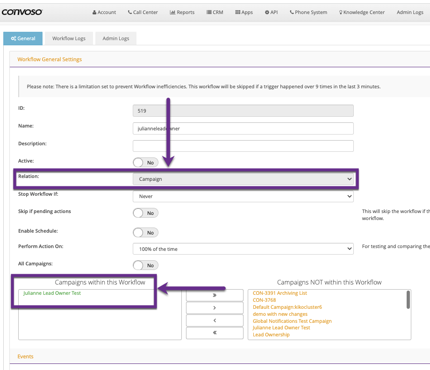
Task: Expand the Relation dropdown
Action: click(243, 179)
